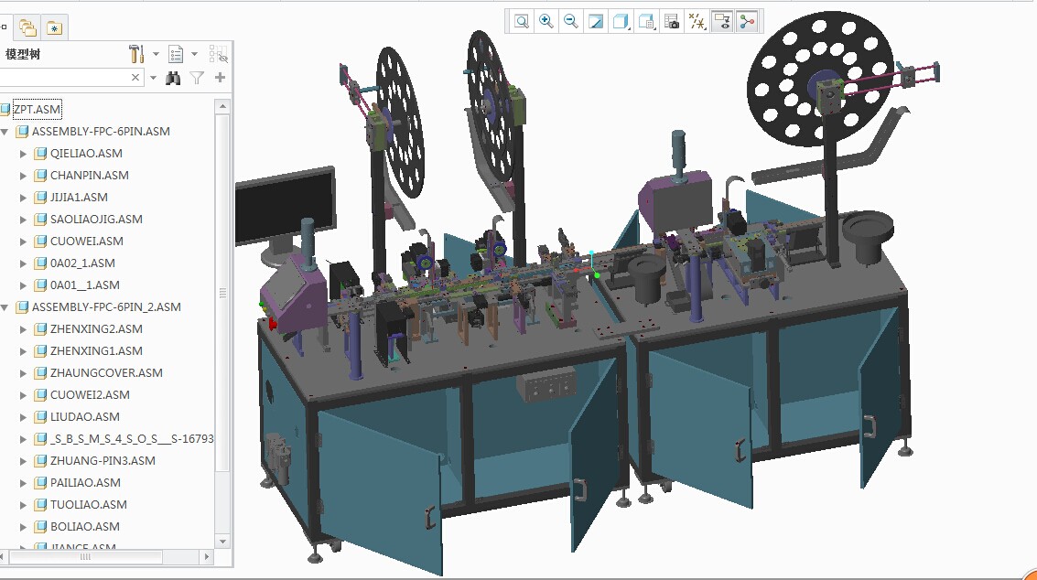Toggle the datum display filters icon
Viewport: 1037px width, 580px height.
[x=696, y=20]
